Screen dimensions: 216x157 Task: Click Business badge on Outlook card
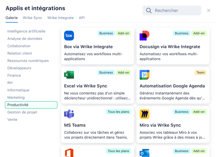pos(181,151)
